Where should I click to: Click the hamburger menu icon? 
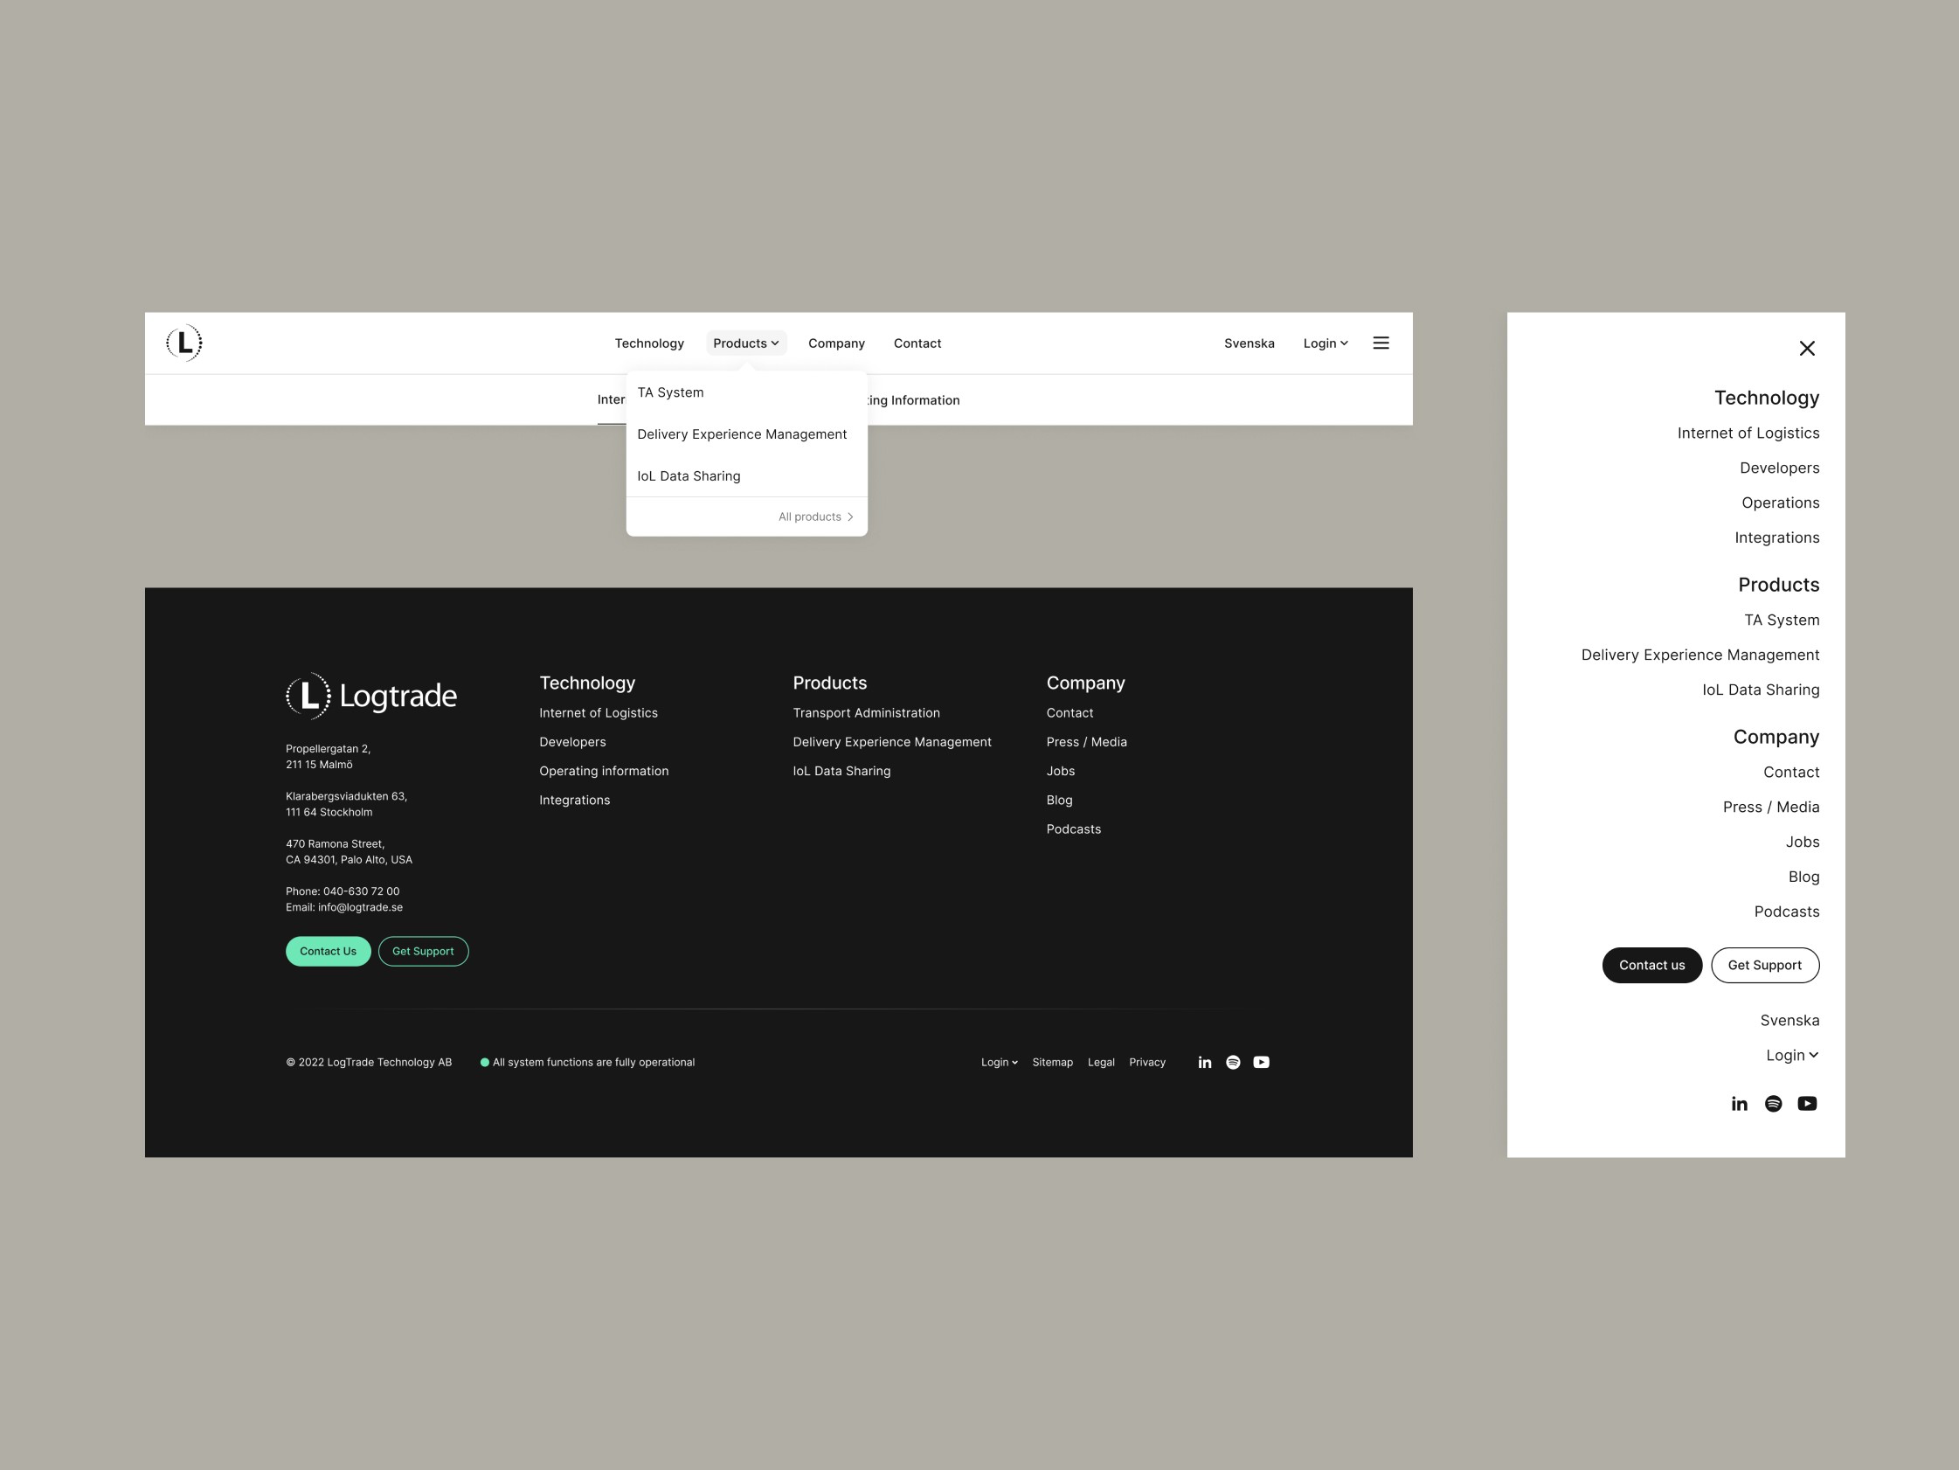coord(1381,341)
